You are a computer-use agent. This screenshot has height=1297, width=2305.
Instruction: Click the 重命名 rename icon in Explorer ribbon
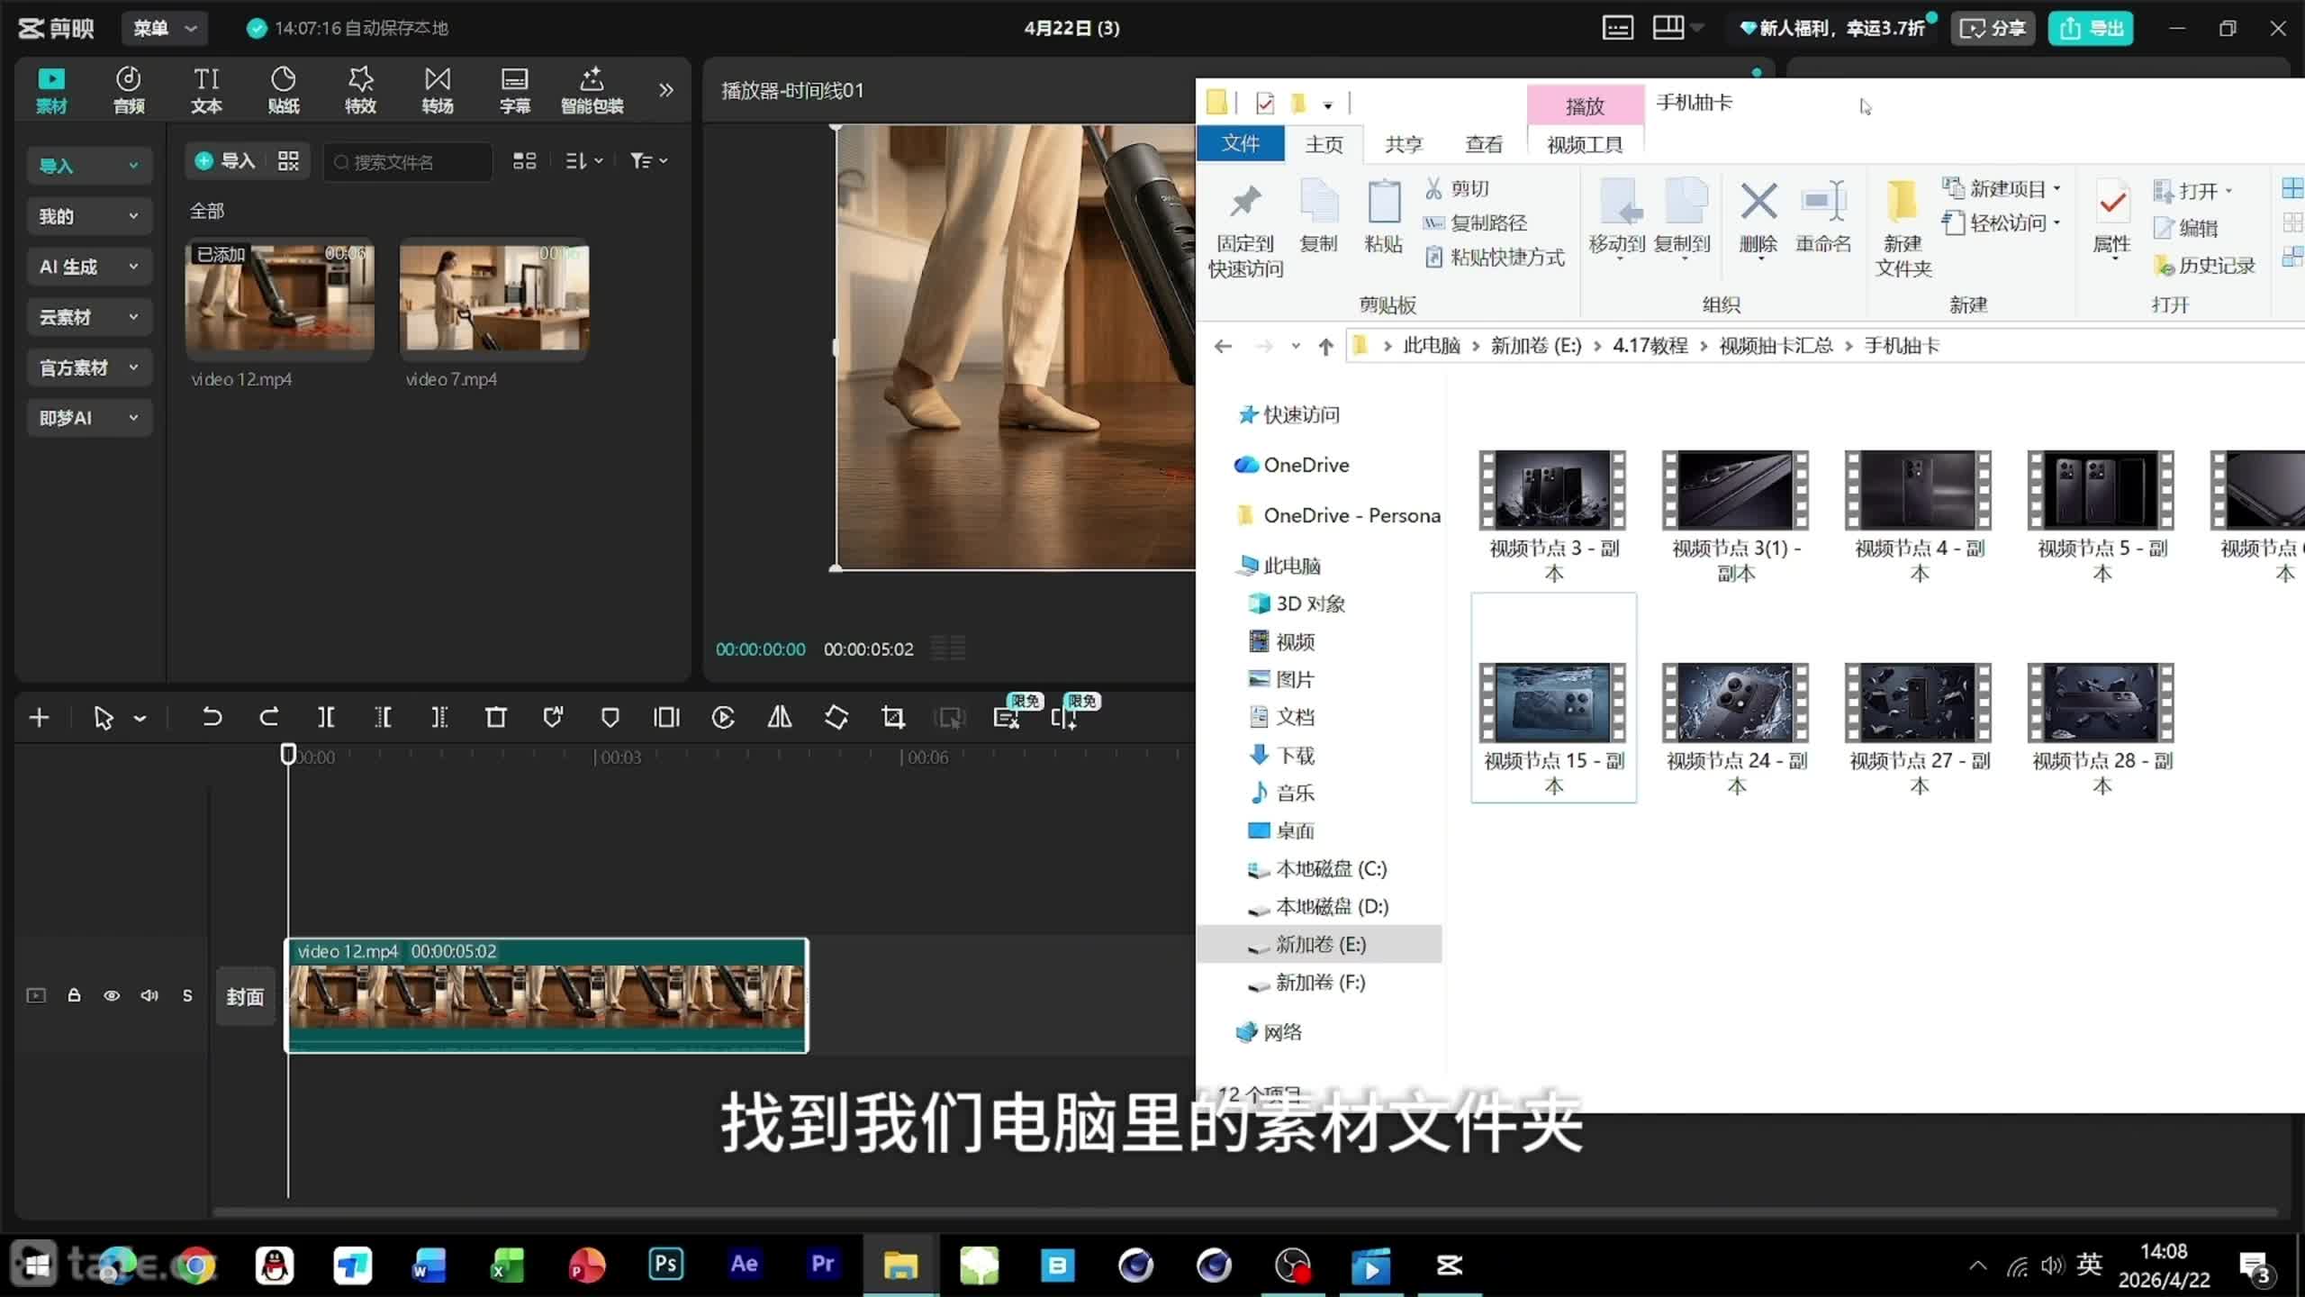(x=1823, y=218)
